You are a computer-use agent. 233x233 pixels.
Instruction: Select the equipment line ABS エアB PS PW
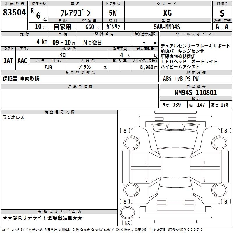click(x=181, y=79)
